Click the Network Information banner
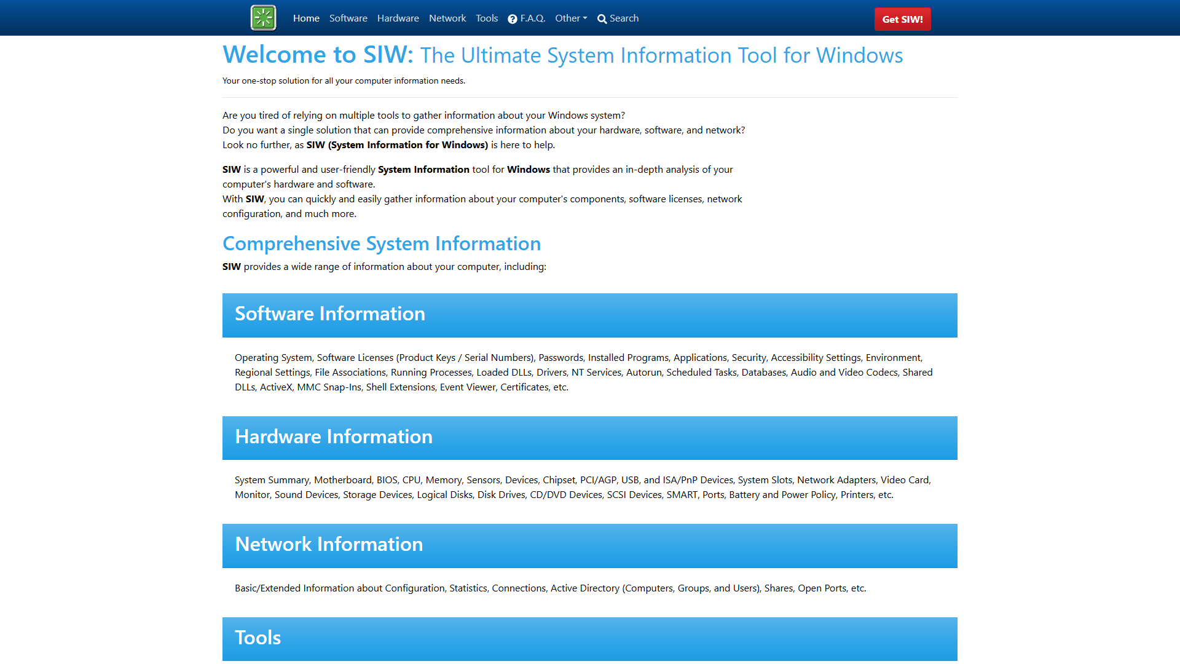 pyautogui.click(x=329, y=545)
